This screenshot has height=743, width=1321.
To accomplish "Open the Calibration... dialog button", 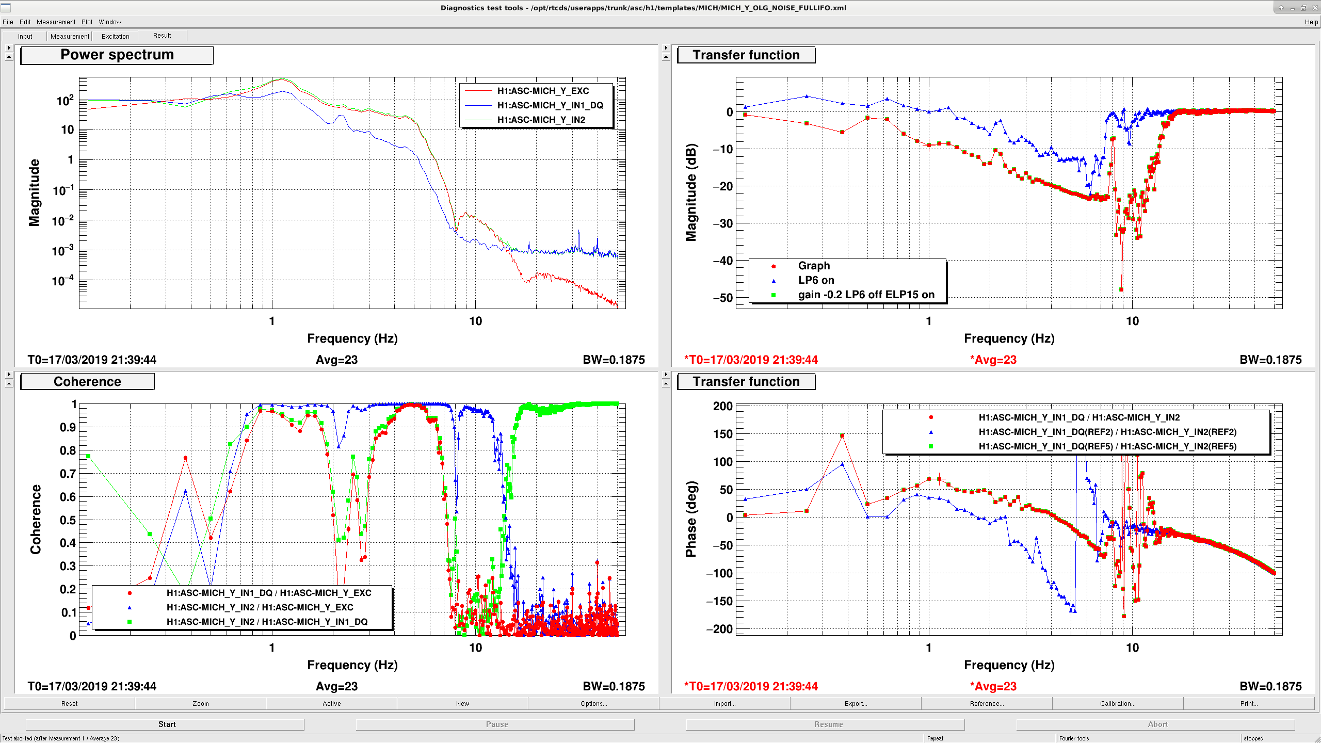I will [x=1118, y=703].
